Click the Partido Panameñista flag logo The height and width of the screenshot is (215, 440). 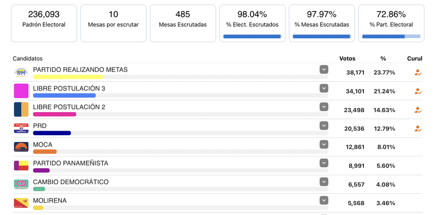point(21,166)
